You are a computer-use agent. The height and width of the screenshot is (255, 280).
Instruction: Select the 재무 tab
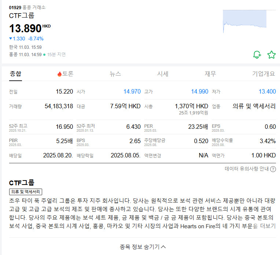coord(210,74)
